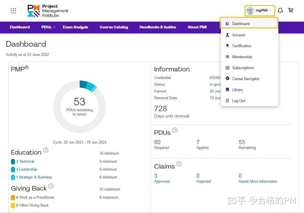304x213 pixels.
Task: Show help for Giving Back section
Action: (51, 186)
